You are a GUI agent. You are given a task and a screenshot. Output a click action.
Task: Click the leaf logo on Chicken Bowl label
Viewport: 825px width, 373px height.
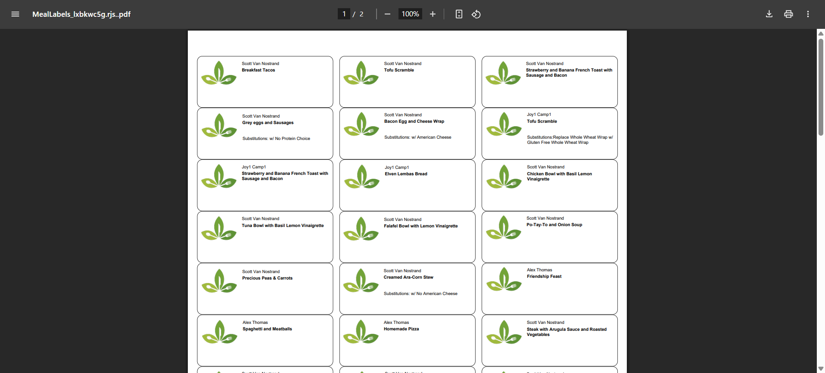(x=504, y=177)
